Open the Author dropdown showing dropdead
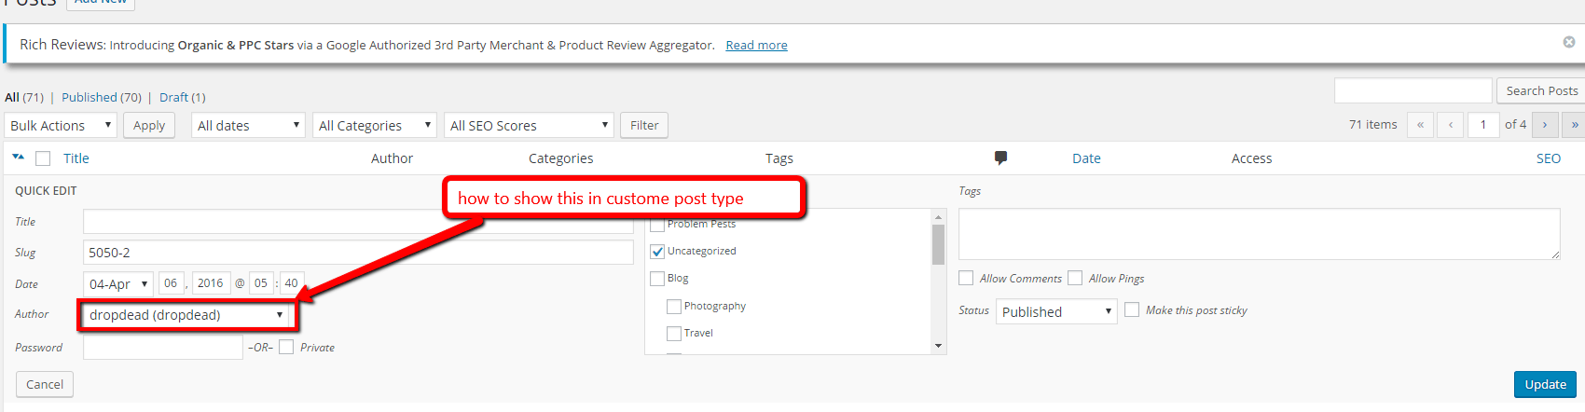Screen dimensions: 1585x412 [186, 315]
